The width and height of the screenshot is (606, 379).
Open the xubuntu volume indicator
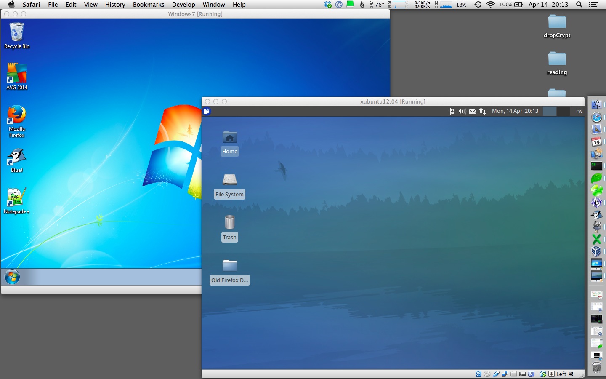click(462, 111)
